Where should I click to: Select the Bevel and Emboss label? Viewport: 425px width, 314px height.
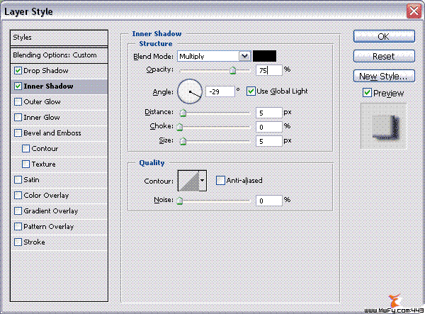pos(52,133)
